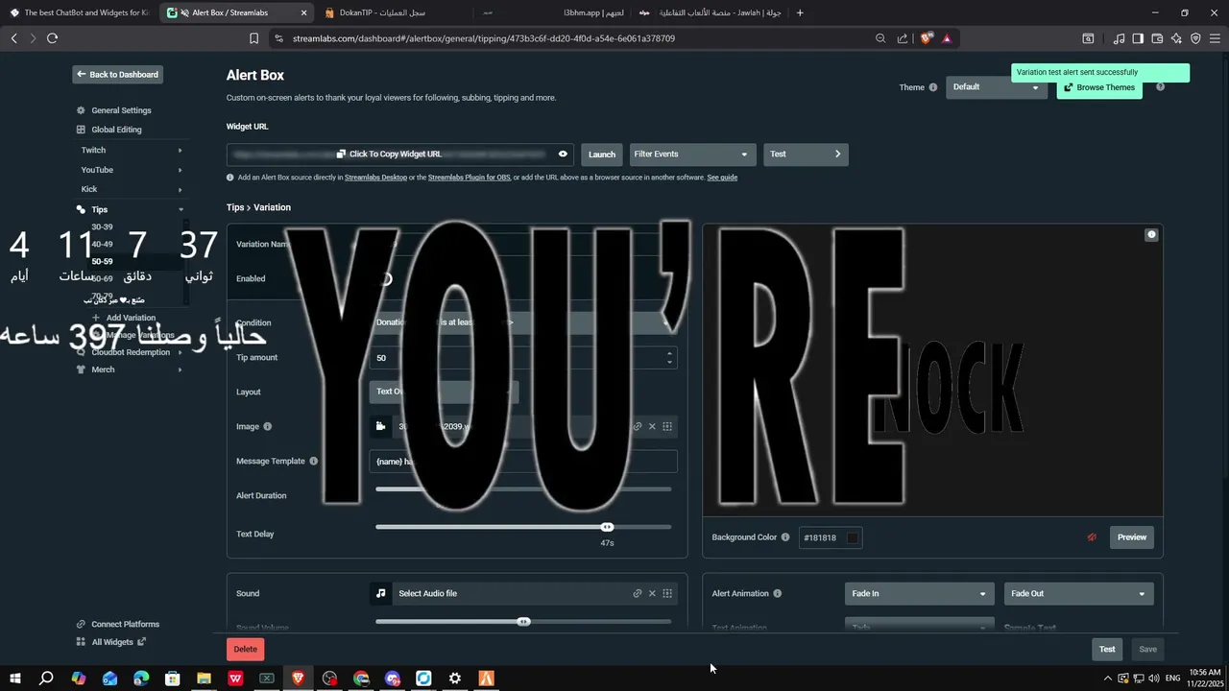Open a new browser tab
The width and height of the screenshot is (1229, 691).
[800, 12]
